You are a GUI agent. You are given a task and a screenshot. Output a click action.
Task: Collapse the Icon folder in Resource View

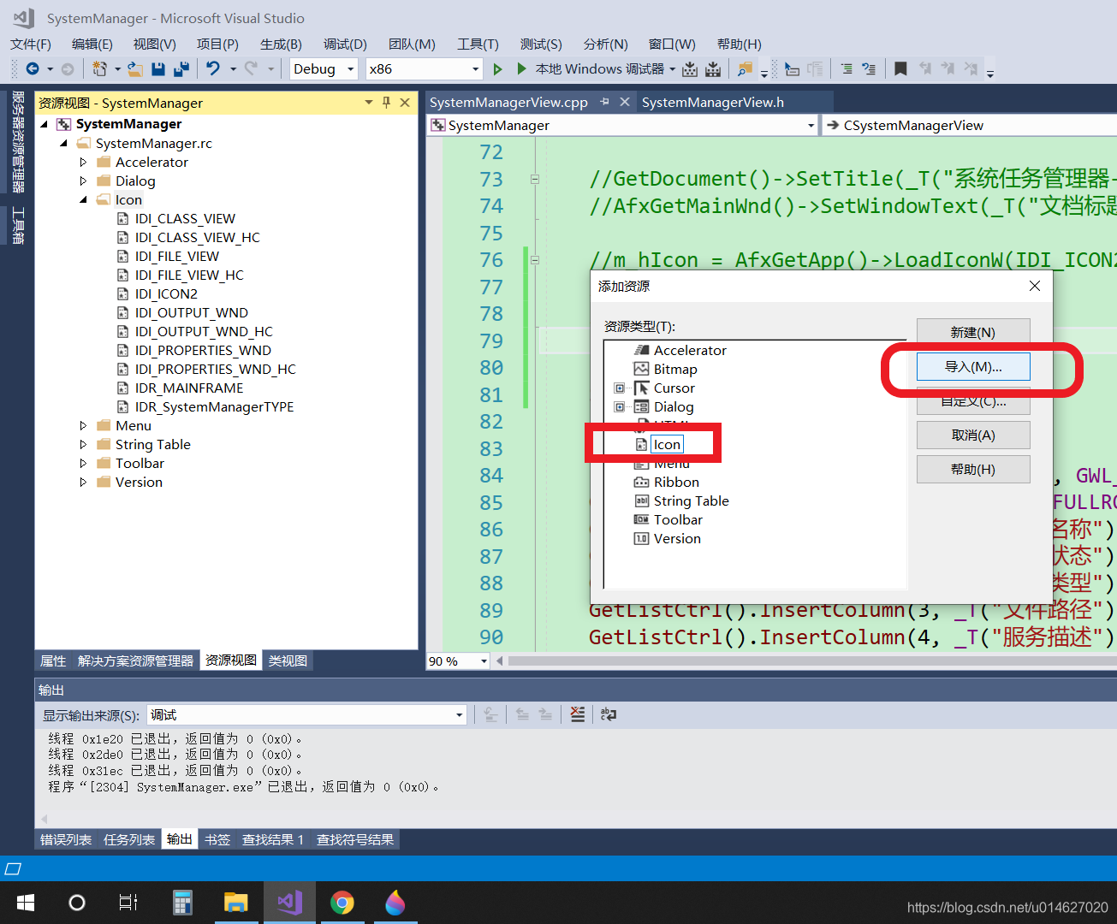pyautogui.click(x=83, y=199)
